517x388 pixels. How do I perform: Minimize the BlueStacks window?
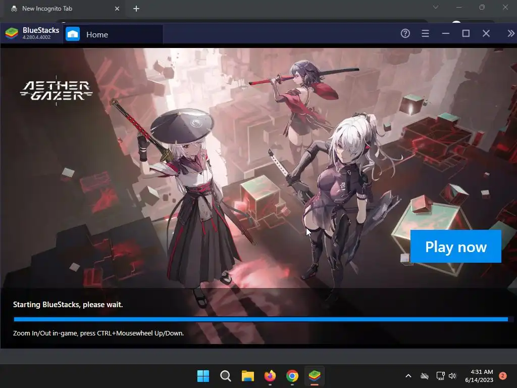pyautogui.click(x=446, y=33)
